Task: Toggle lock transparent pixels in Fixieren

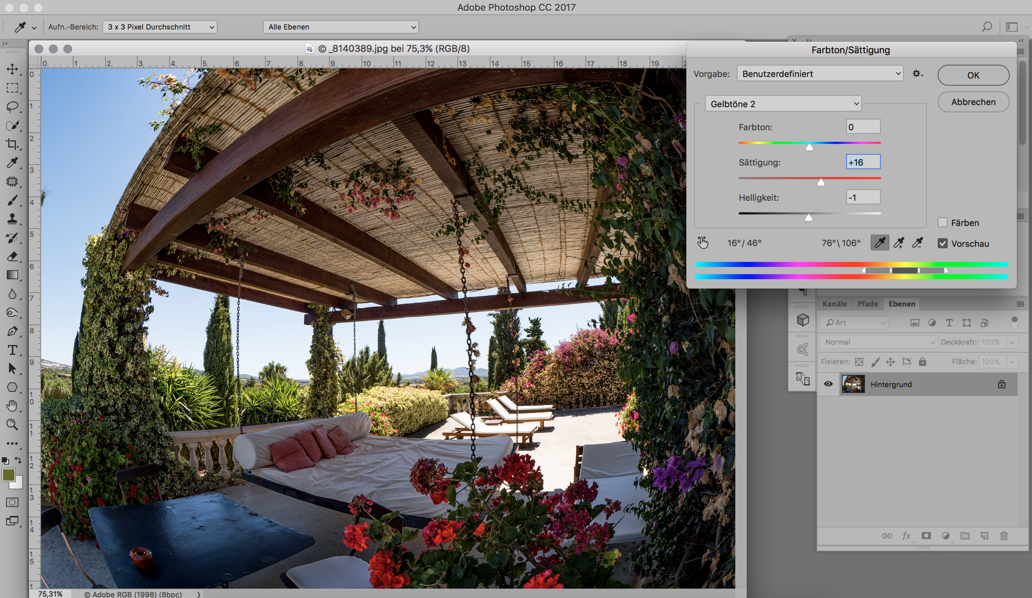Action: coord(859,362)
